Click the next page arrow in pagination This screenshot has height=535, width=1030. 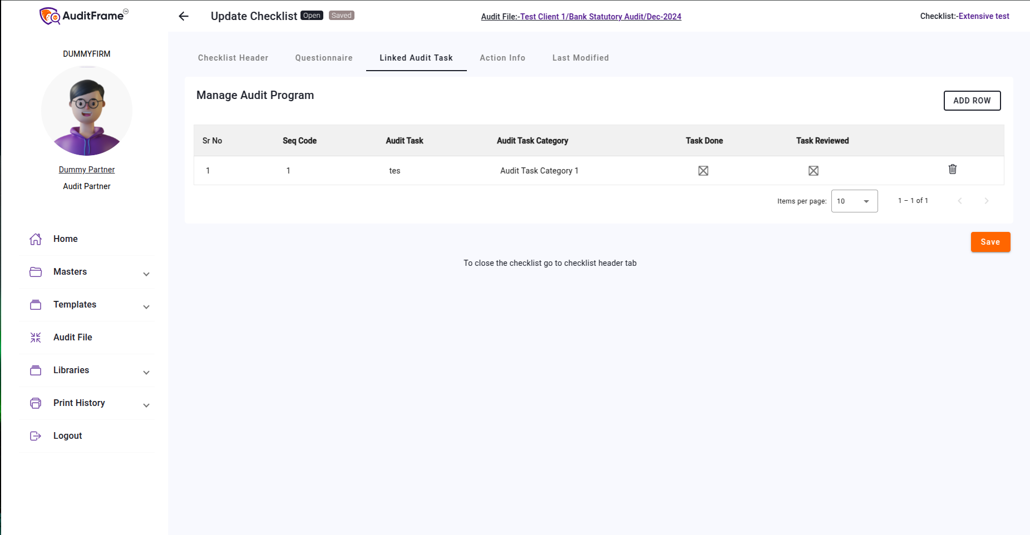[987, 201]
